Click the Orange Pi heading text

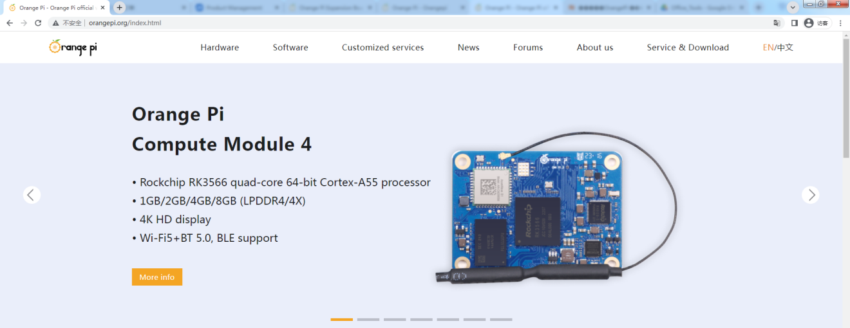[178, 114]
